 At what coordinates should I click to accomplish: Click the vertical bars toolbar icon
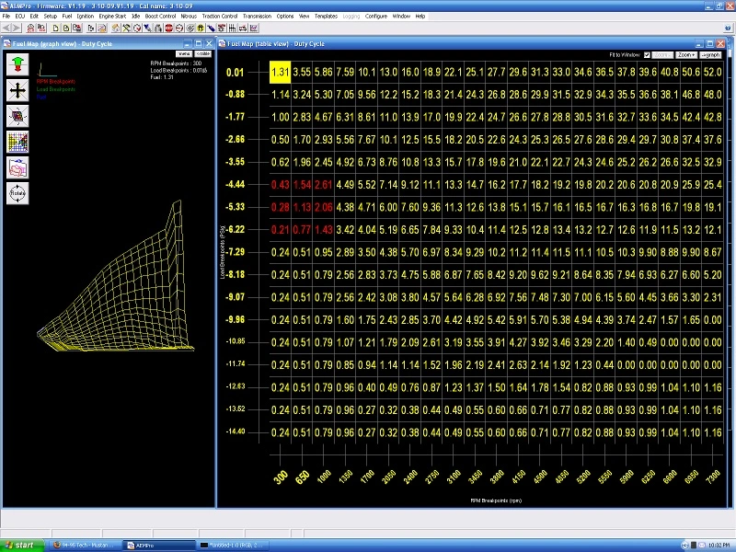[233, 29]
